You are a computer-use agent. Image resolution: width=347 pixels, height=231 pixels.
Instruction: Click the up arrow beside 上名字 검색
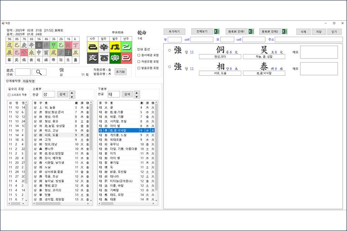tap(72, 92)
